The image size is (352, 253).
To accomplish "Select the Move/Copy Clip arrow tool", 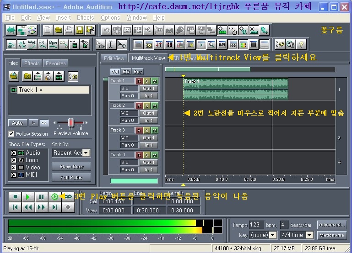I will click(121, 44).
